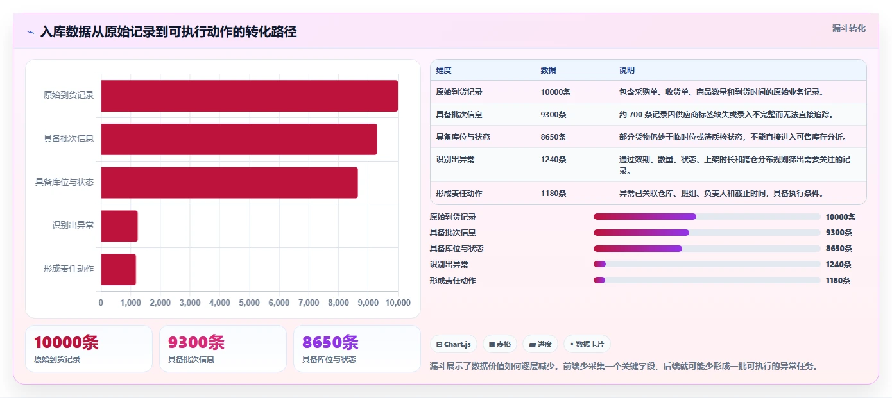Click the chart y-axis label 形成责任动作
The image size is (892, 398).
pos(69,269)
